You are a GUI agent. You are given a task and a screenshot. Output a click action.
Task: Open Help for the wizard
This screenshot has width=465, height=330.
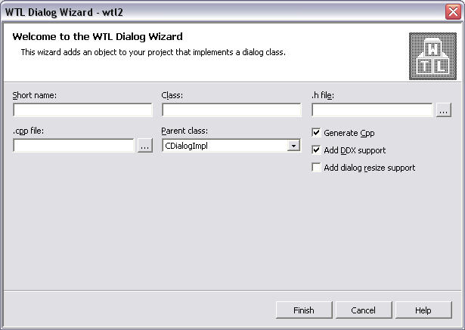click(423, 310)
